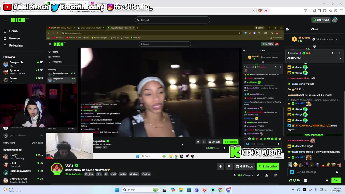Expand the gift leaderboard arrow
Image resolution: width=345 pixels, height=194 pixels.
pyautogui.click(x=314, y=47)
